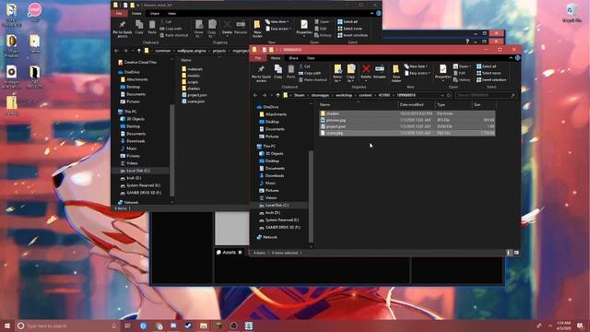
Task: Select models folder in back Explorer window
Action: tap(191, 76)
